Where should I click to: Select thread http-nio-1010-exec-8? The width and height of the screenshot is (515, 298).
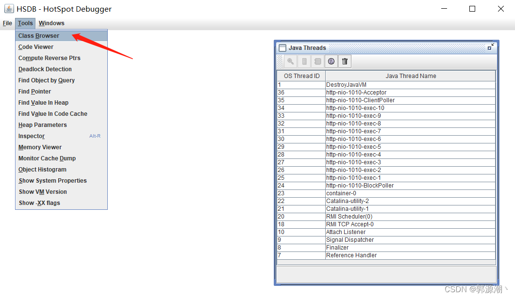pos(386,124)
